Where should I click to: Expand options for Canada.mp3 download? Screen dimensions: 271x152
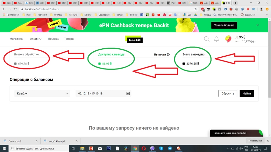(37, 141)
